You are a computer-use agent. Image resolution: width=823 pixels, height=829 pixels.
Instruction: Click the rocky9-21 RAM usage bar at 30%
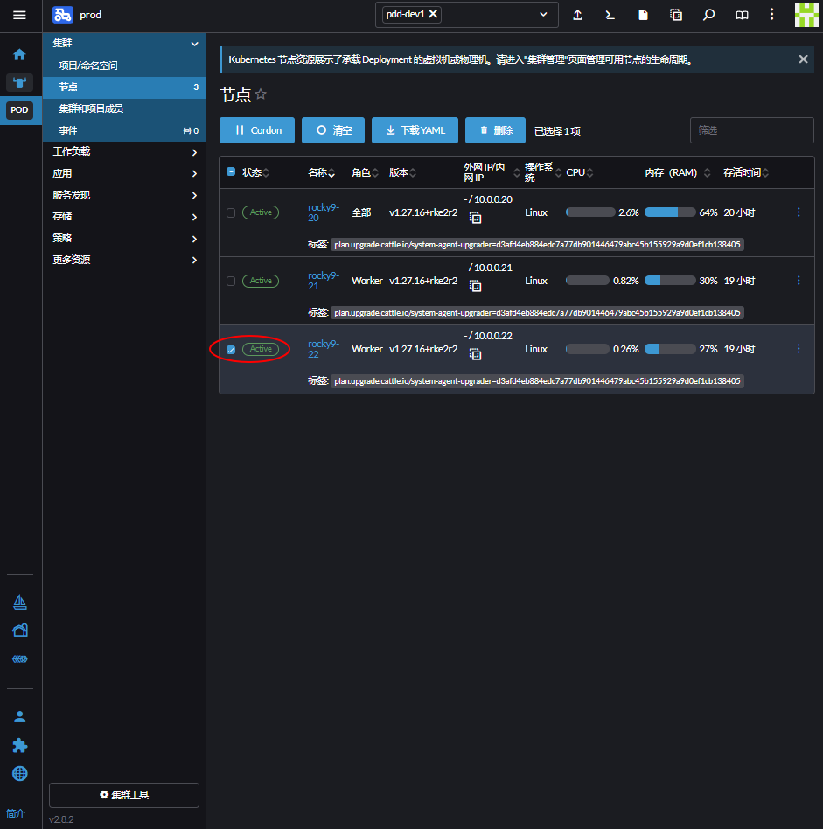click(x=670, y=281)
